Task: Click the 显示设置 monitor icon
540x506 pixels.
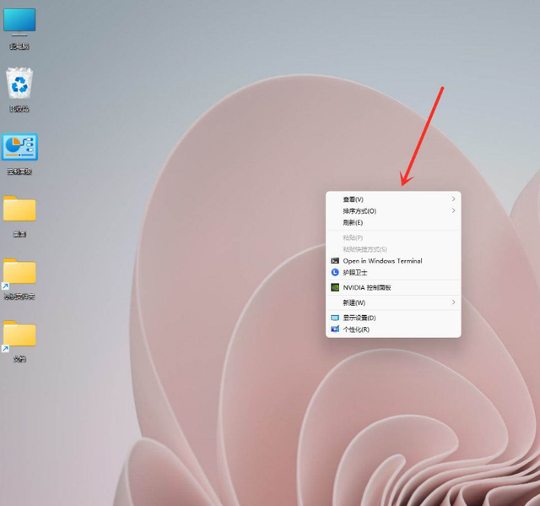Action: coord(335,318)
